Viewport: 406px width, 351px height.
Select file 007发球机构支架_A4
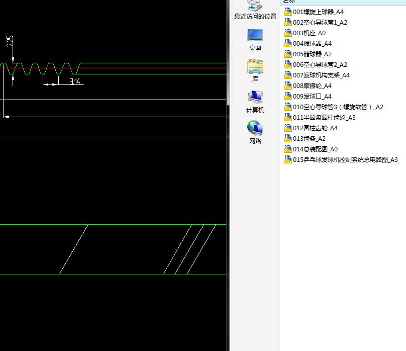(x=317, y=75)
